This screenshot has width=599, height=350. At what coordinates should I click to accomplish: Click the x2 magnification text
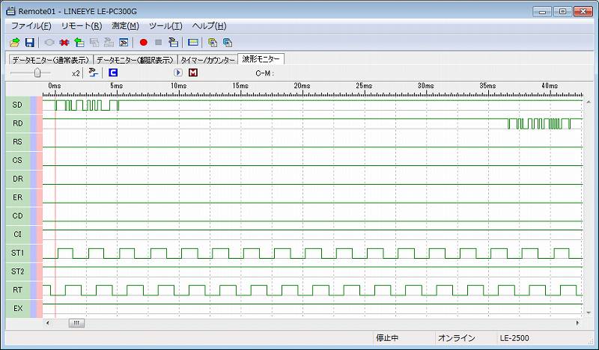click(76, 73)
